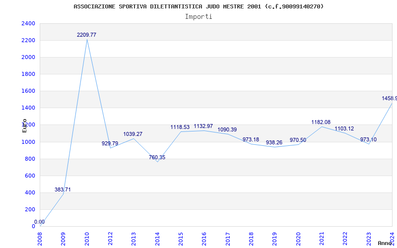Click the 2021 year axis label
Image resolution: width=397 pixels, height=248 pixels.
click(322, 239)
